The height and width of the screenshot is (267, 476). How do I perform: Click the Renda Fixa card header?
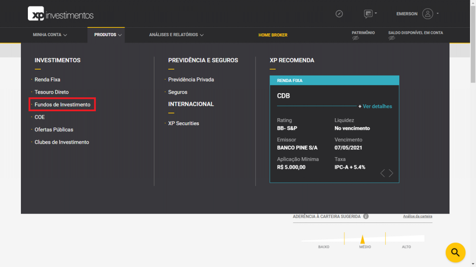coord(334,81)
